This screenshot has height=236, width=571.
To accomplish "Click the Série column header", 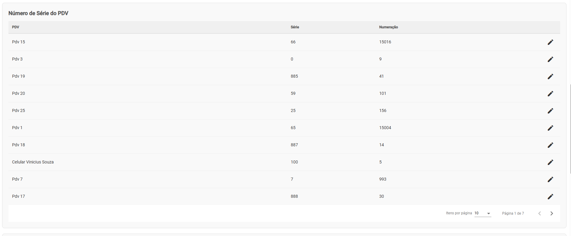I will (295, 27).
